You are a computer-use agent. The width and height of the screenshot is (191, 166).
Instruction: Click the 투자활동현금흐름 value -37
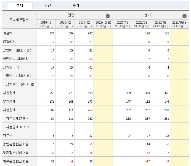[52, 153]
